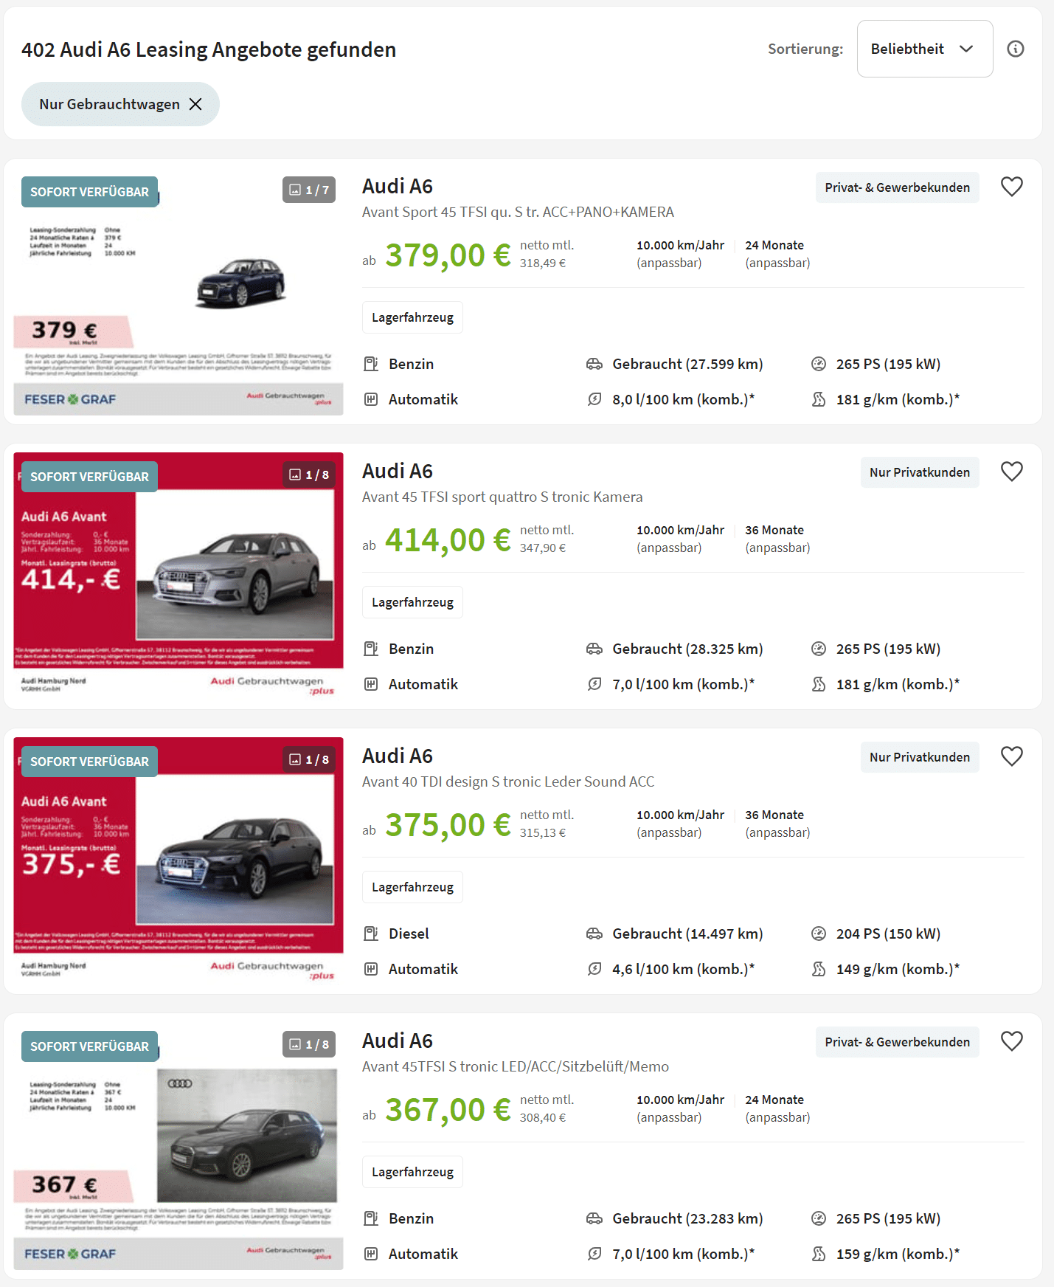Image resolution: width=1054 pixels, height=1287 pixels.
Task: Favorite the 379,00 € Audi A6 offer
Action: 1011,187
